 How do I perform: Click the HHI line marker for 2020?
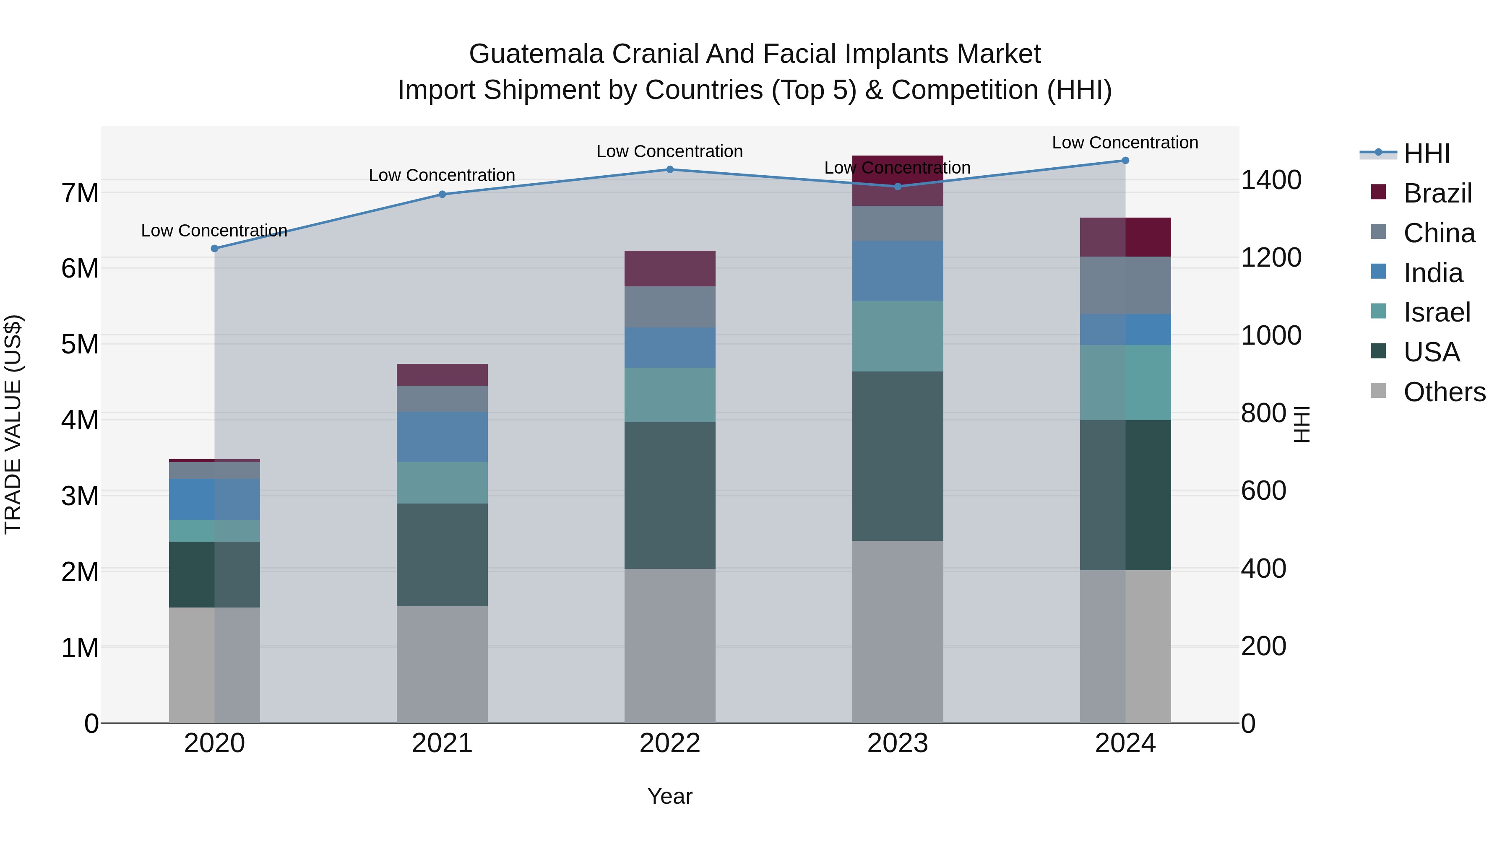click(214, 249)
